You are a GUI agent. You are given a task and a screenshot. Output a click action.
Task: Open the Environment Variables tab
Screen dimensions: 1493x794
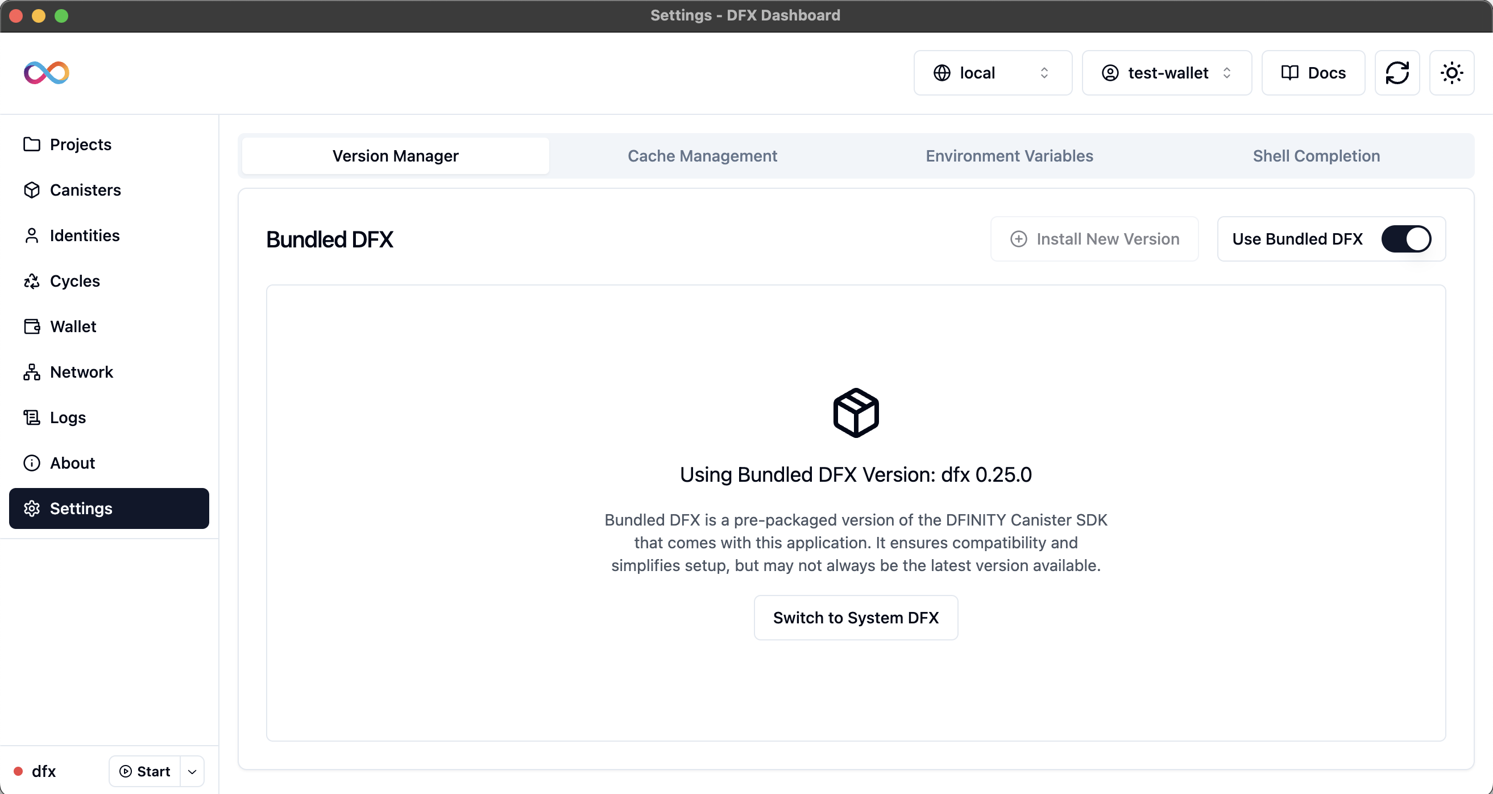1009,155
